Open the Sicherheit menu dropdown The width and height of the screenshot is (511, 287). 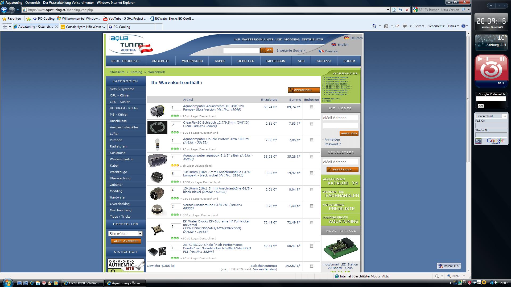click(x=436, y=26)
